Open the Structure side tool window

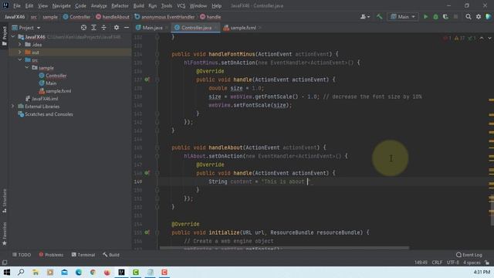pos(5,201)
